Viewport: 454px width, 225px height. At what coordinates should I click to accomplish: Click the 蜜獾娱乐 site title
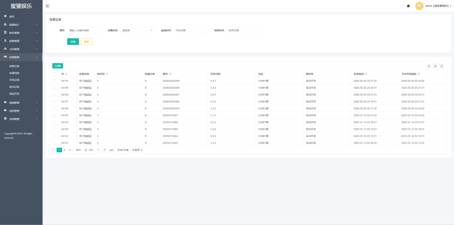[x=21, y=6]
